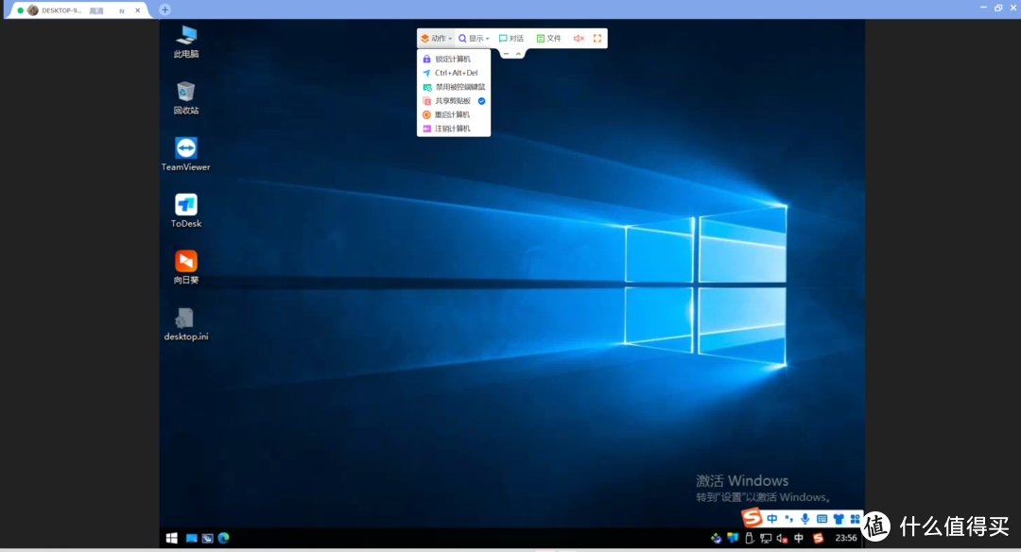Viewport: 1021px width, 552px height.
Task: Toggle punctuation mode on Sogou bar
Action: click(789, 519)
